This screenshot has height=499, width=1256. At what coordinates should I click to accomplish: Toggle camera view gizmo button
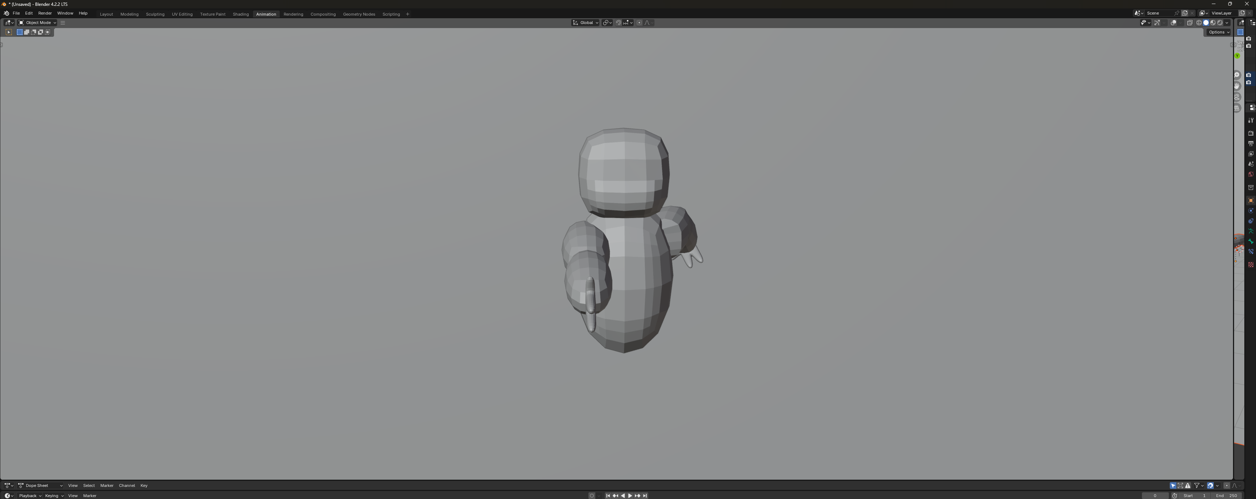(1237, 97)
